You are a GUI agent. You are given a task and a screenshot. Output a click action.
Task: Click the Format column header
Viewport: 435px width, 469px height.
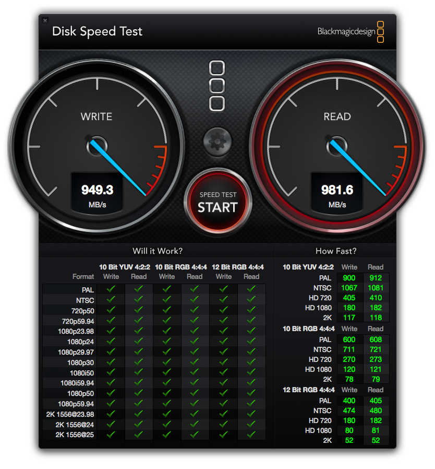pos(83,277)
